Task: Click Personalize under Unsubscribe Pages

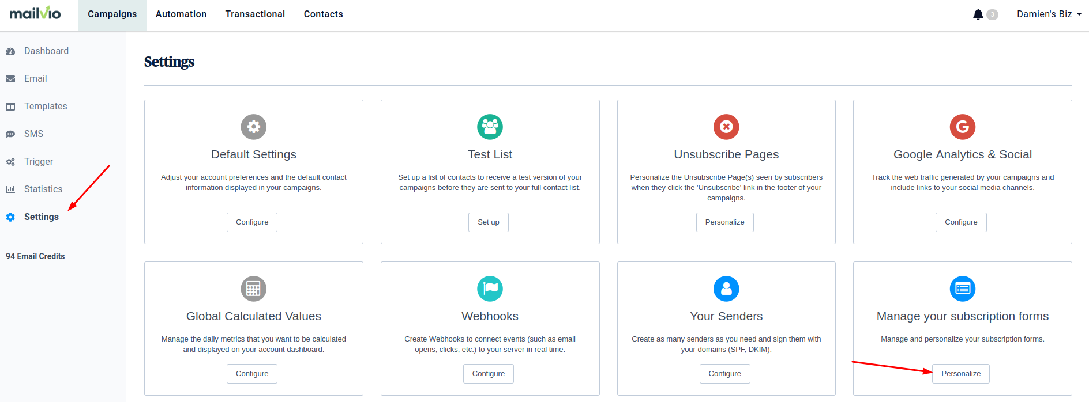Action: [724, 222]
